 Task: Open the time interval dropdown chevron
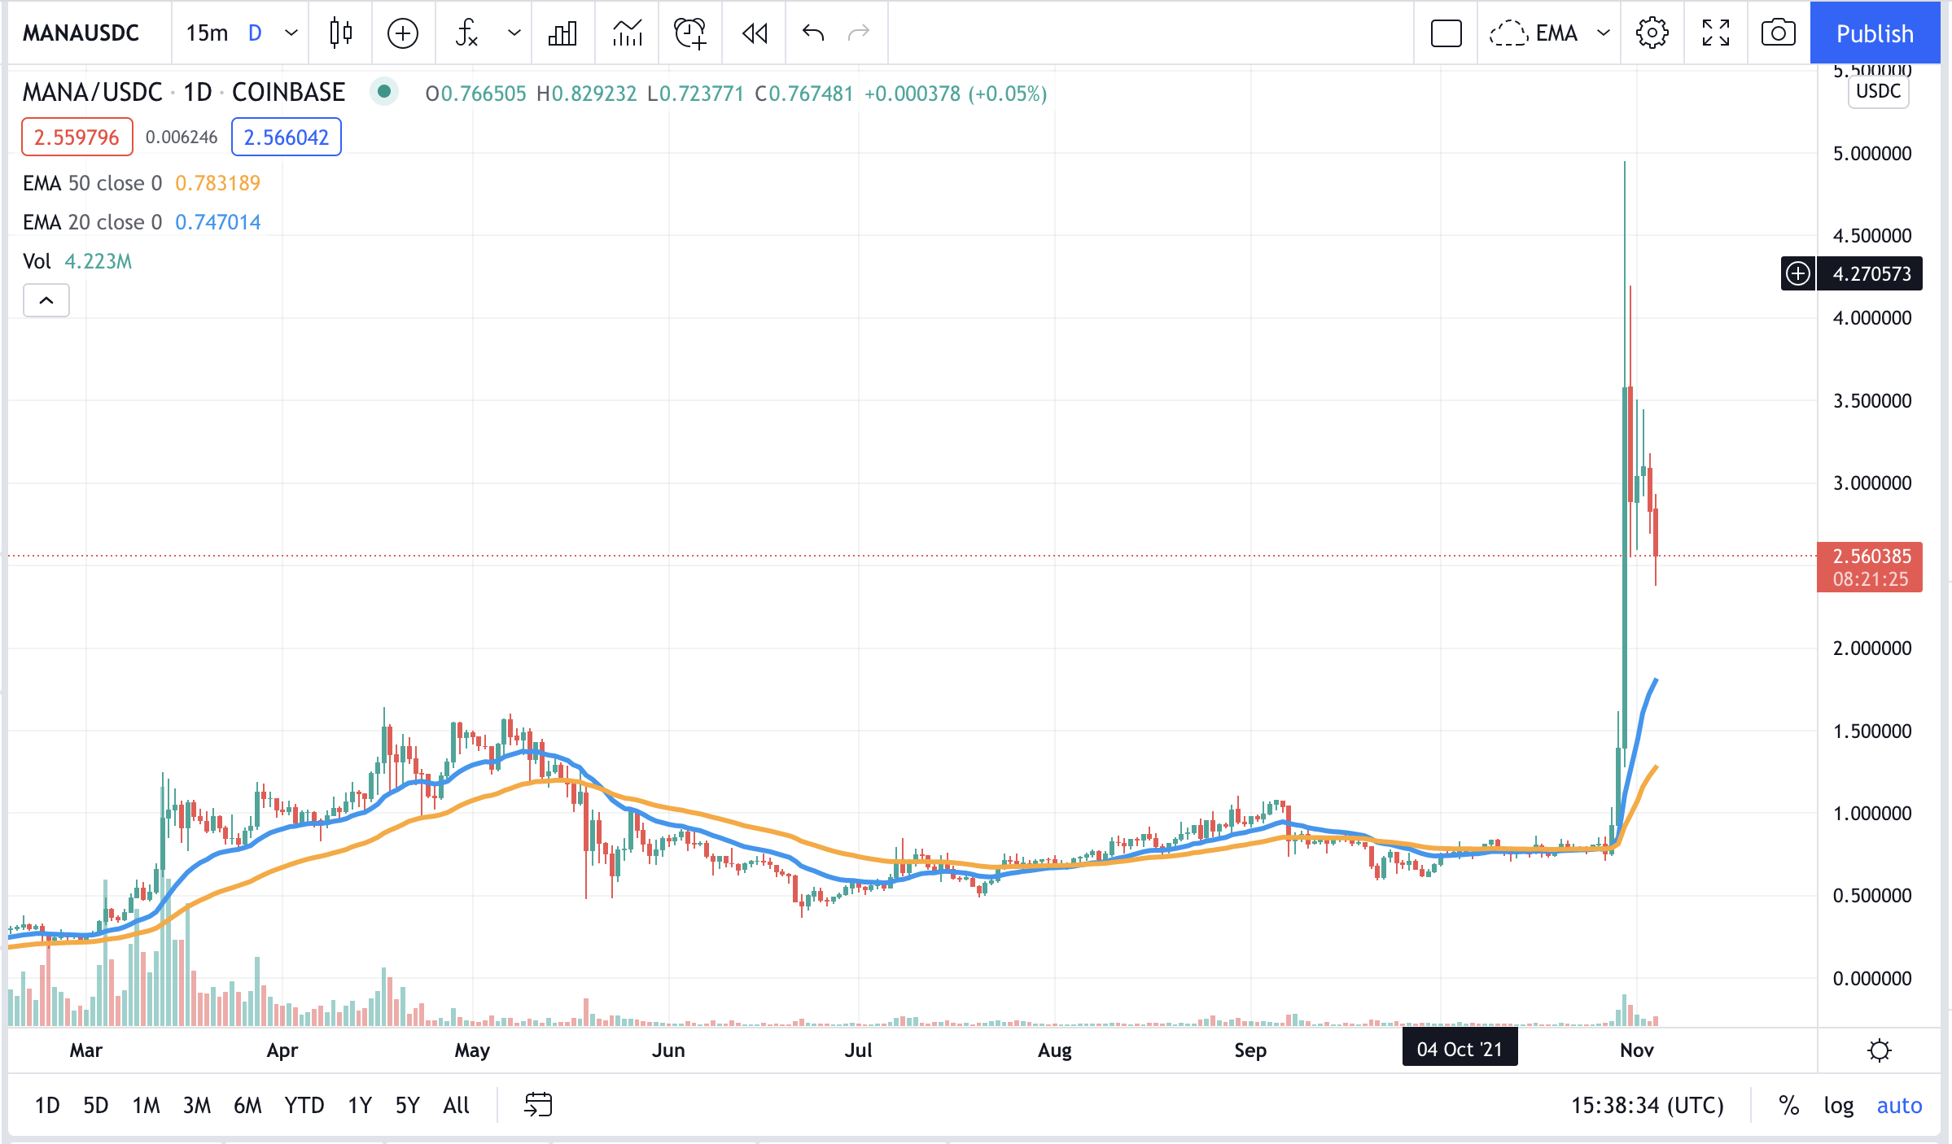[291, 33]
